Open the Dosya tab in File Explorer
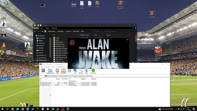Viewport: 197px width, 111px height. [36, 28]
